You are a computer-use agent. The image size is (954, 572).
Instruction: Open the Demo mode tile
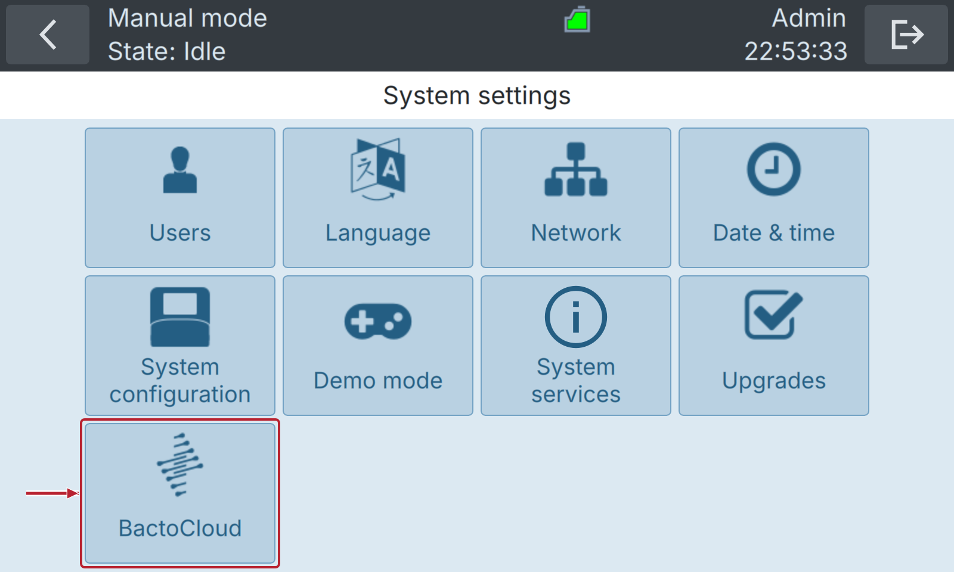(378, 346)
